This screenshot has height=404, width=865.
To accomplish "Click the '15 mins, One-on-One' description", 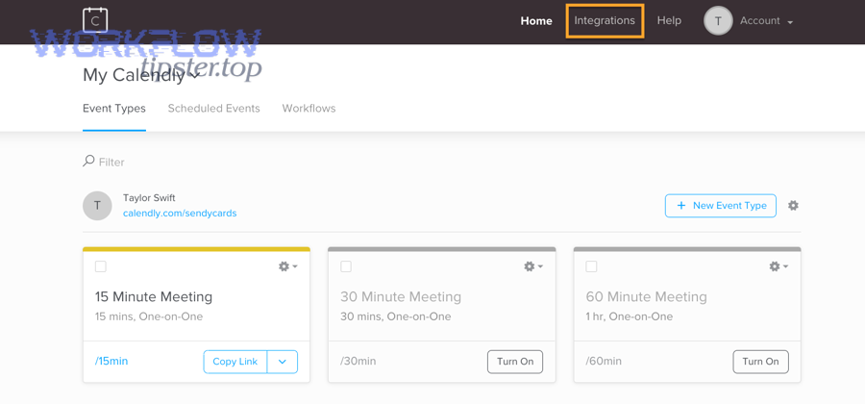I will tap(149, 316).
